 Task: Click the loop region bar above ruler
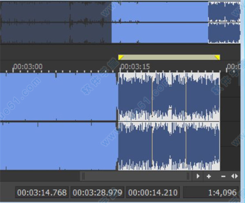tap(169, 57)
